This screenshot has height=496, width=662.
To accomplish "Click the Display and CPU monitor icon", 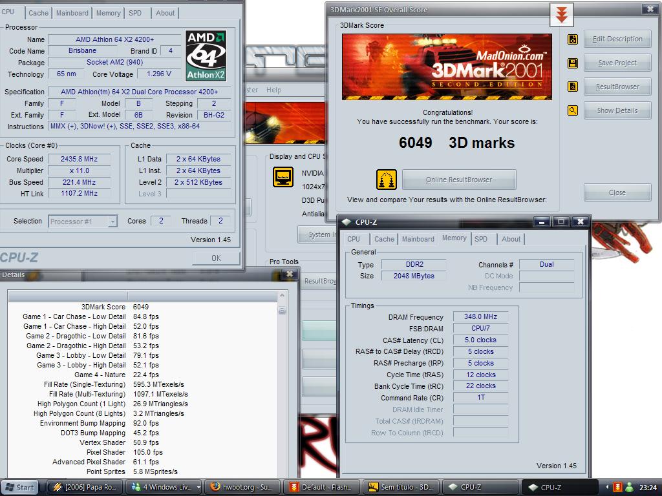I will click(x=283, y=177).
